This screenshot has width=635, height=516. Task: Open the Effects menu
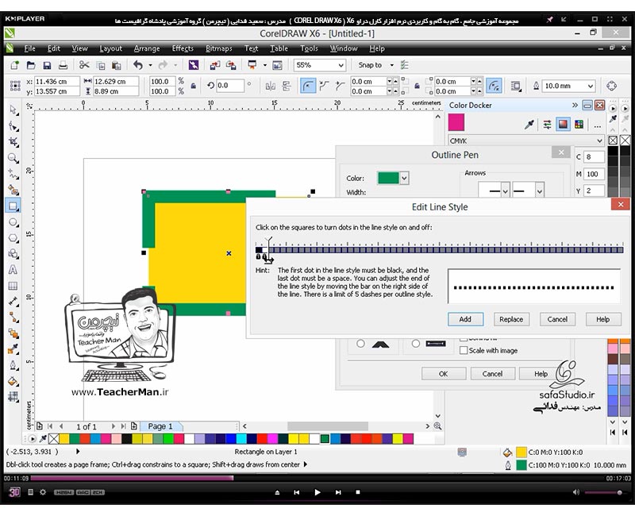pos(183,48)
